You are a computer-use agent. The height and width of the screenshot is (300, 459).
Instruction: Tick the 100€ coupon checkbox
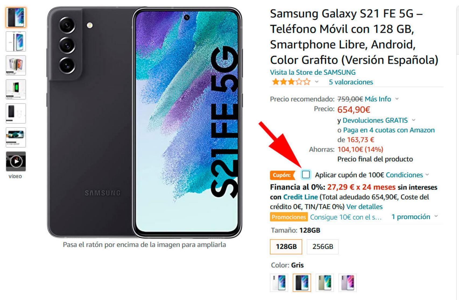(x=306, y=175)
